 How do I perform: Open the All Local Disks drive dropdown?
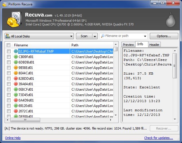point(71,36)
